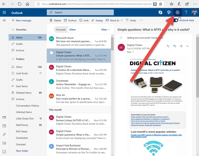Open the Sweep tool
Image resolution: width=199 pixels, height=156 pixels.
tap(97, 20)
